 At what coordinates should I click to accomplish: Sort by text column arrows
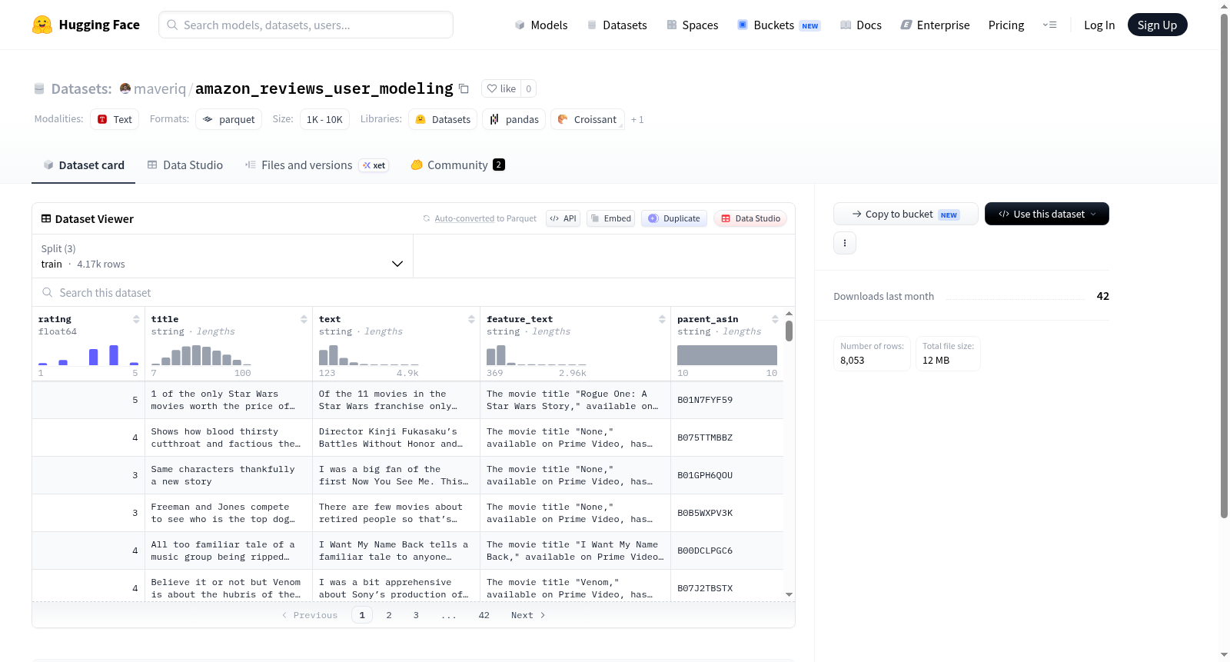[471, 319]
